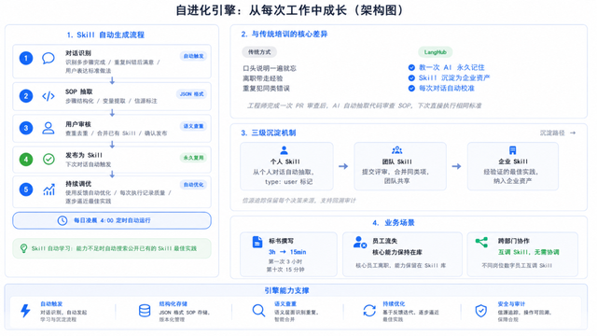Click the 自动优化 badge
This screenshot has width=597, height=336.
click(193, 185)
